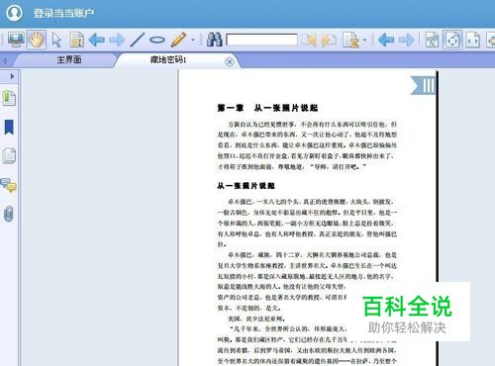Close the 藏地密码1 tab

(x=230, y=61)
